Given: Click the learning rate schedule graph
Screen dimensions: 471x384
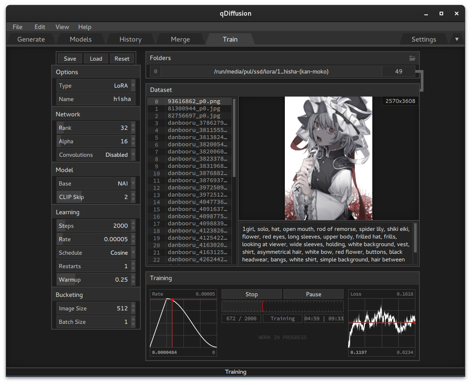Looking at the screenshot, I should pyautogui.click(x=183, y=323).
